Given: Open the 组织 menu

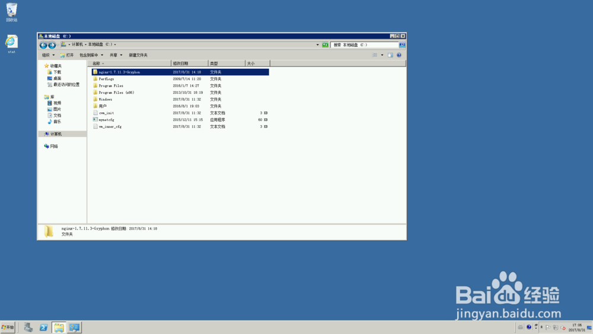Looking at the screenshot, I should point(48,55).
